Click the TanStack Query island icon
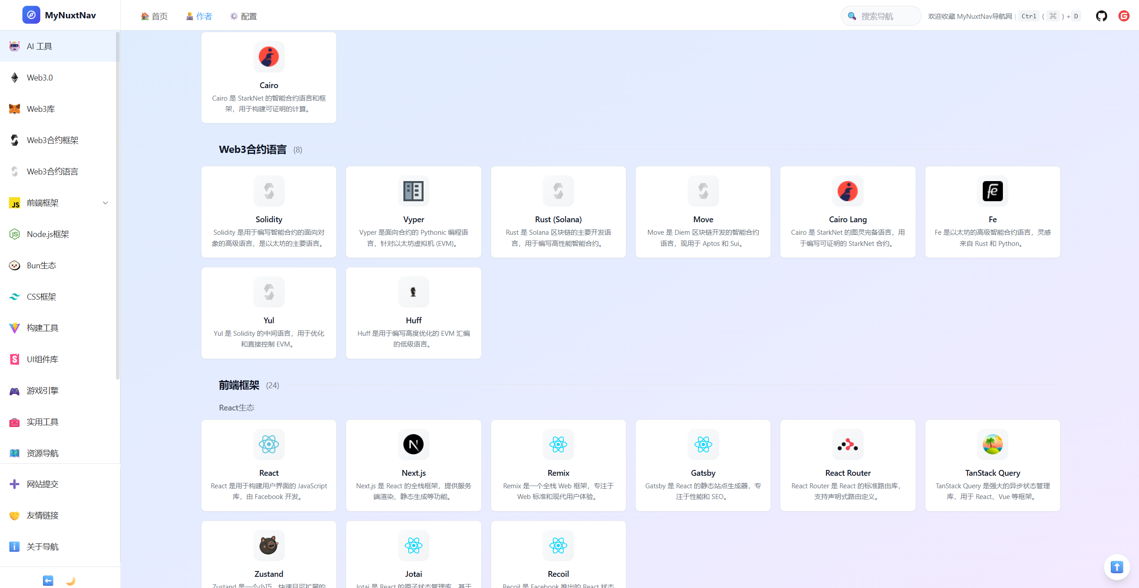This screenshot has height=588, width=1139. [992, 444]
